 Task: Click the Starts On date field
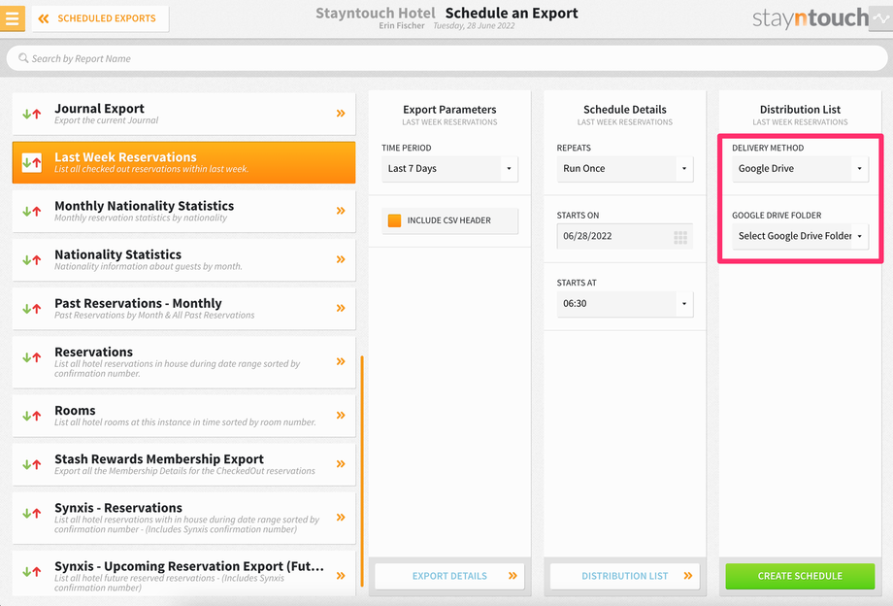(625, 236)
